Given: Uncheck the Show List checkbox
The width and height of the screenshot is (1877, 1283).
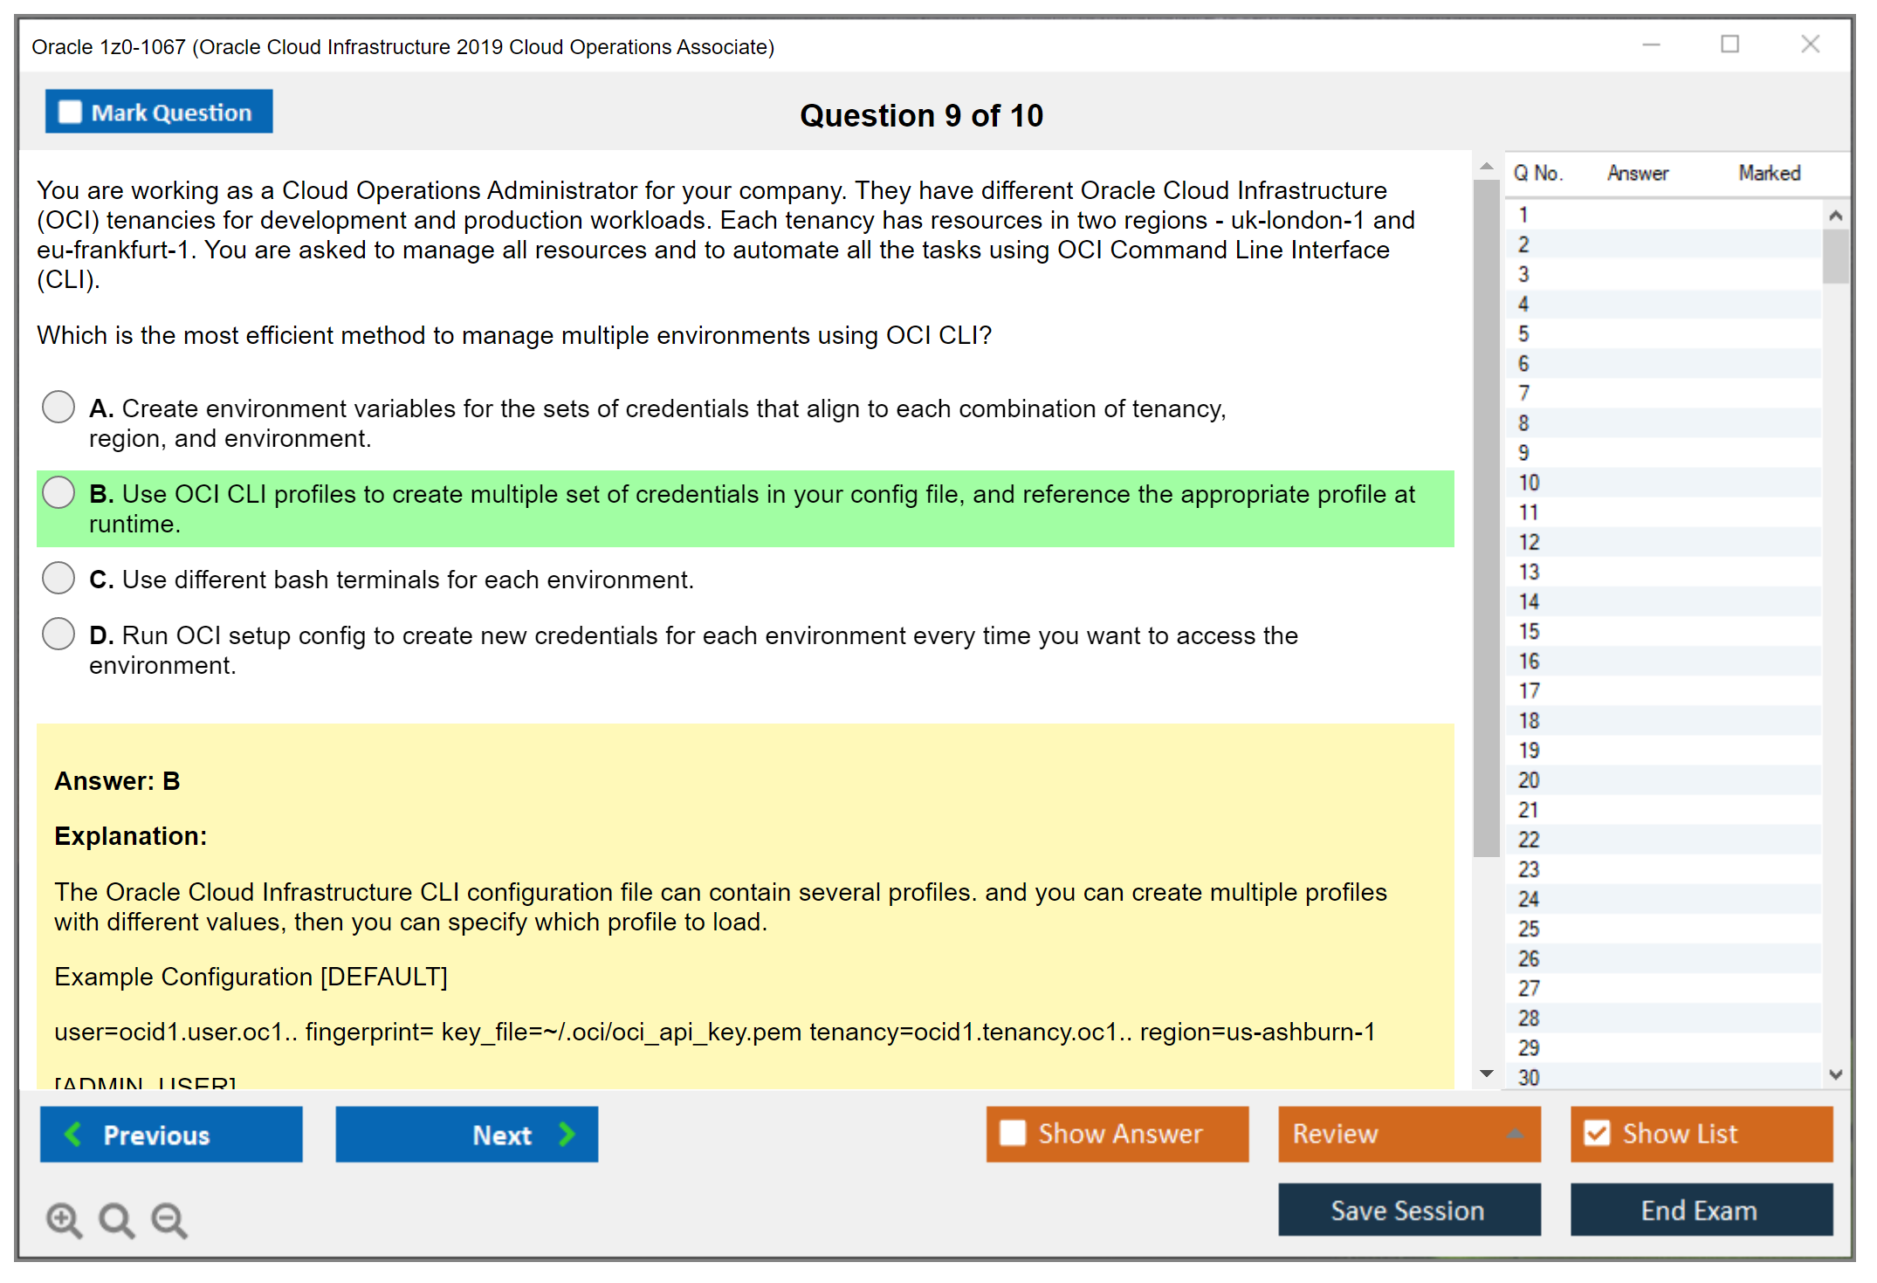Looking at the screenshot, I should pos(1597,1133).
